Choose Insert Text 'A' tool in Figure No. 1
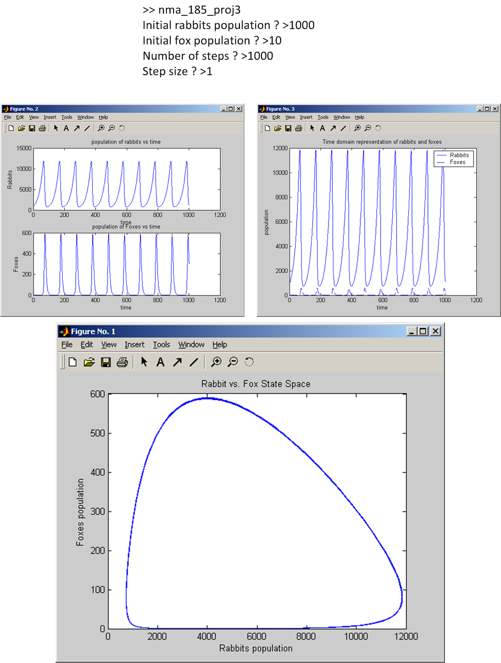 click(x=160, y=362)
